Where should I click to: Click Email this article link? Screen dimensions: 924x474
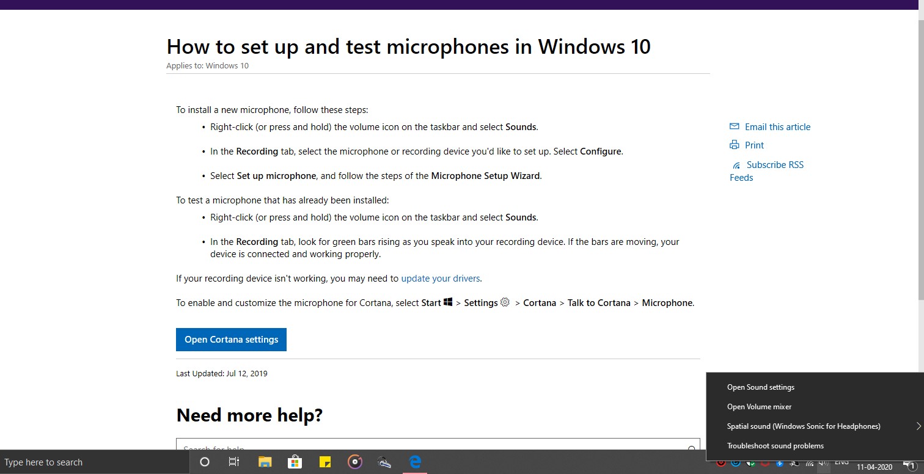coord(777,127)
